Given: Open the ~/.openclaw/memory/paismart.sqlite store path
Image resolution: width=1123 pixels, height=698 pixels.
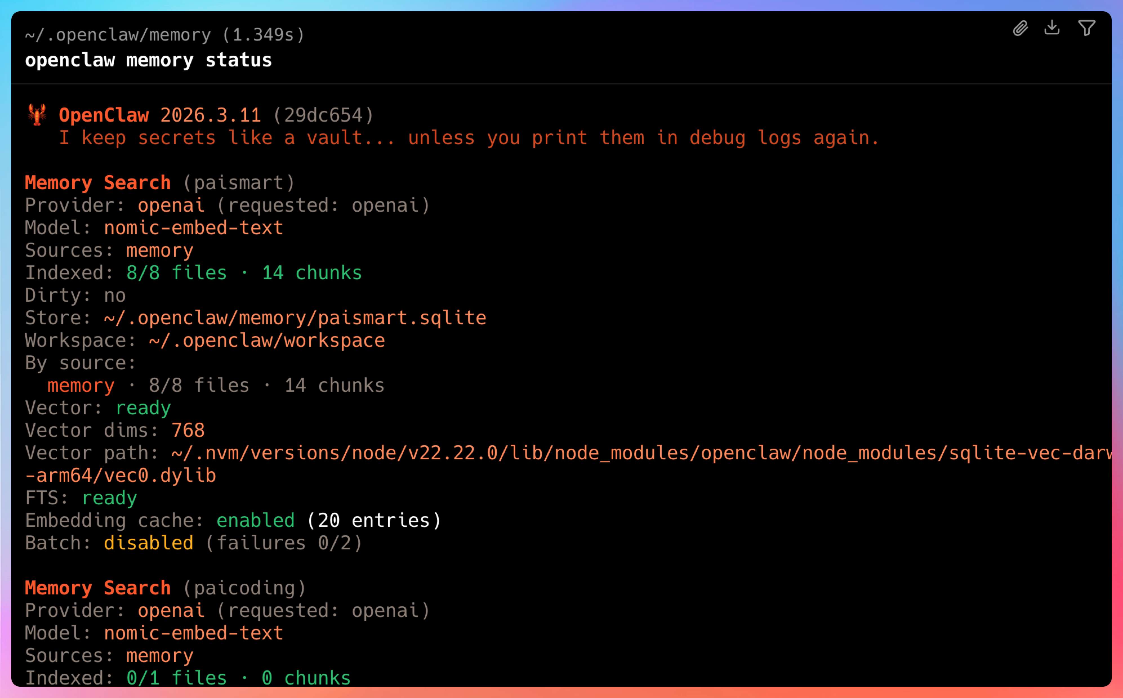Looking at the screenshot, I should [295, 318].
